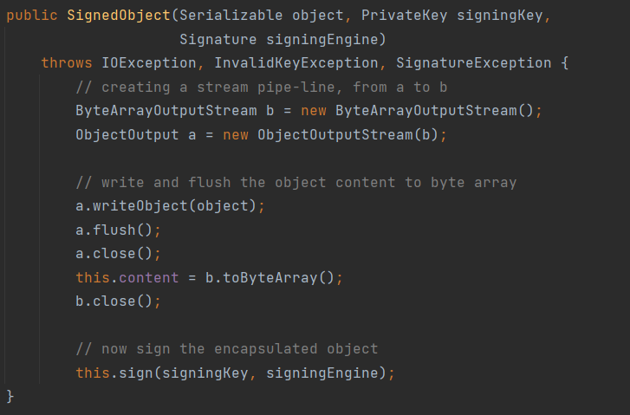Click the throws keyword

pyautogui.click(x=67, y=63)
